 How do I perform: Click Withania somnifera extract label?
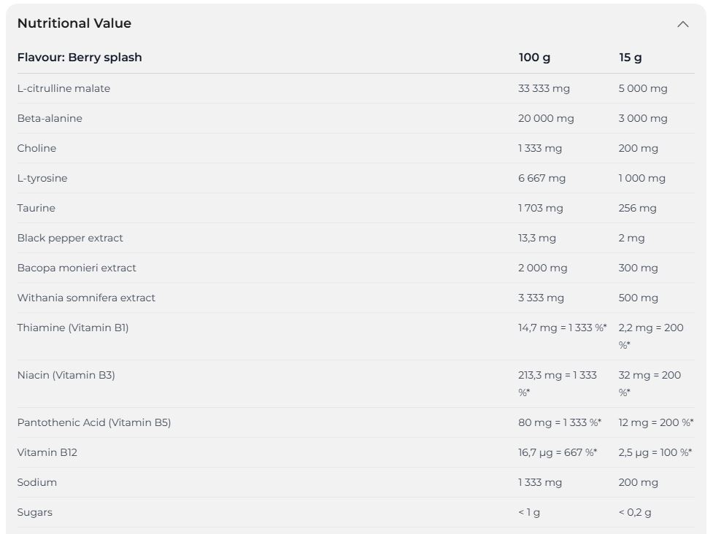pos(86,298)
